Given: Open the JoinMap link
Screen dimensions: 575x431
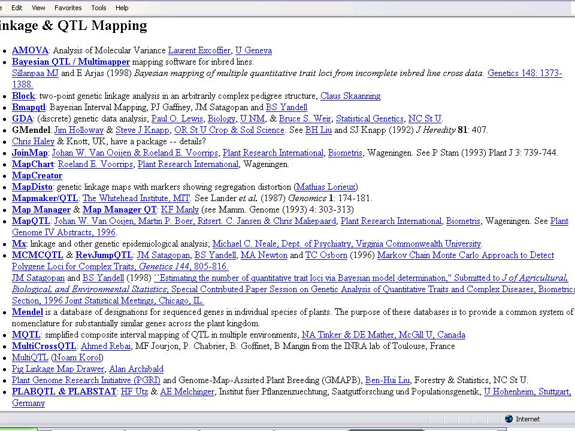Looking at the screenshot, I should 30,153.
